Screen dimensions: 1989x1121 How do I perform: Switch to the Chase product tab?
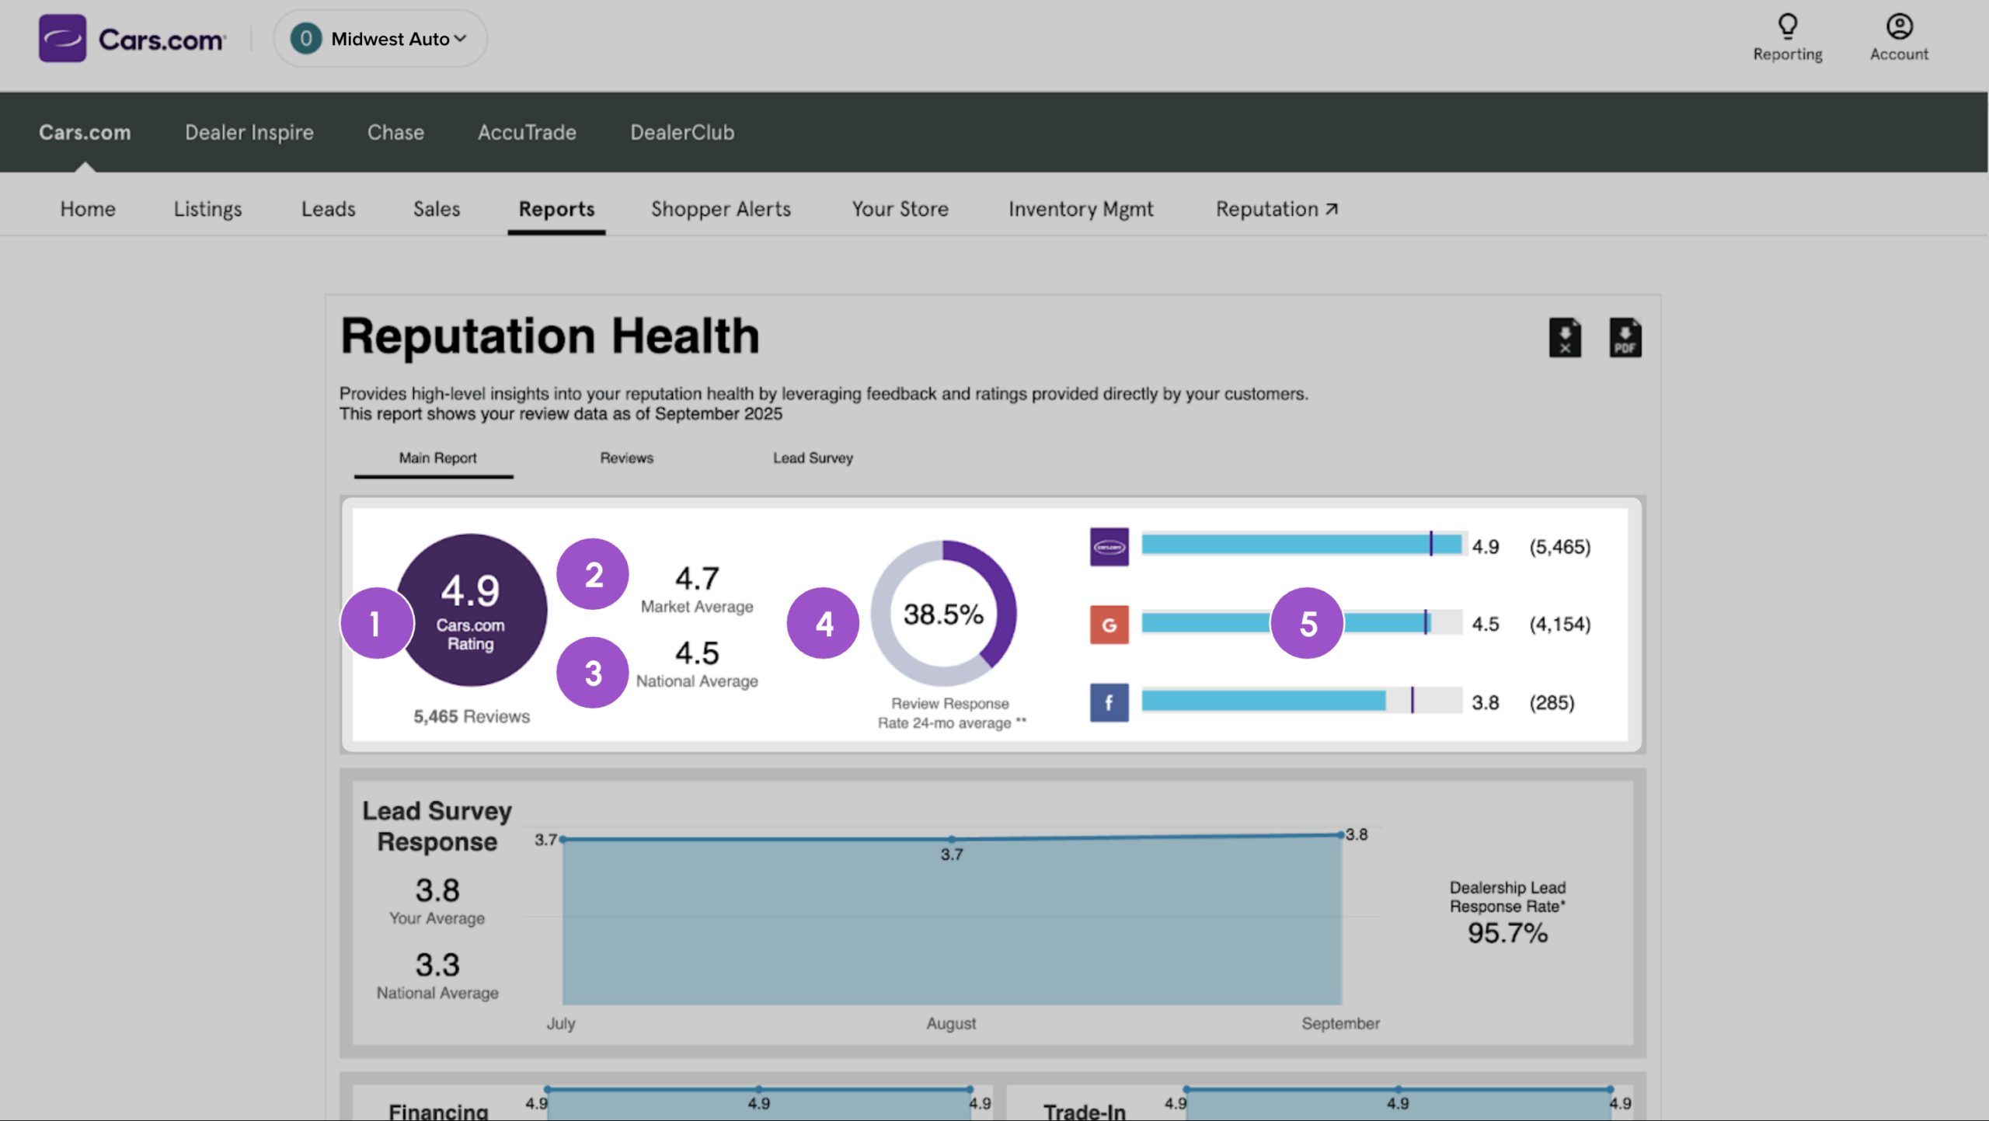[x=395, y=132]
